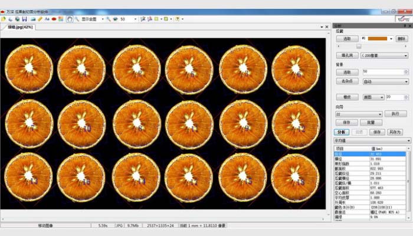Click the pulp tolerance slider handle
The height and width of the screenshot is (236, 413).
coord(359,46)
